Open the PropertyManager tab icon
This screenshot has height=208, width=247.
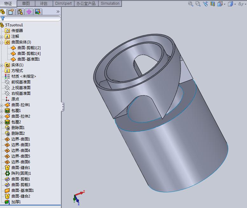[x=11, y=12]
